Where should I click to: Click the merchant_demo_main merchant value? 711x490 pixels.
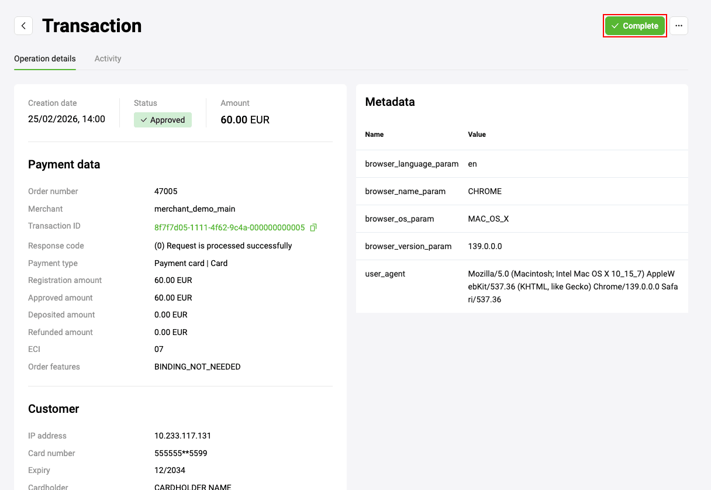pos(194,209)
